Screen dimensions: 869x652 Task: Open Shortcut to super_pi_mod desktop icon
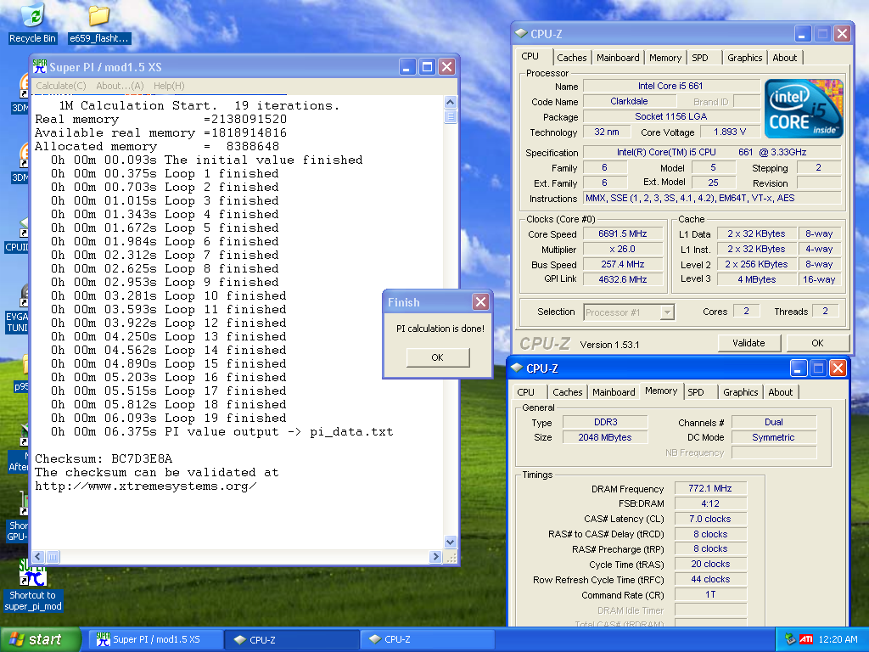click(33, 587)
